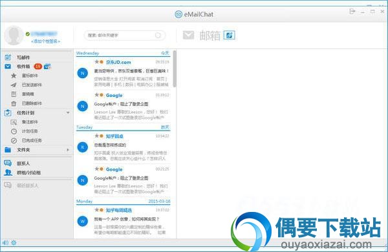
Task: Click the logout icon in title bar
Action: 352,12
